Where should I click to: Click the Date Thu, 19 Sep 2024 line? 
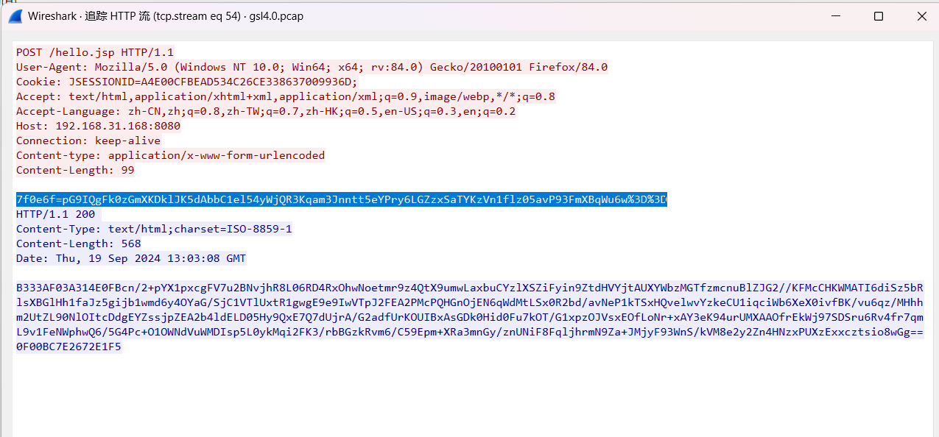(131, 258)
